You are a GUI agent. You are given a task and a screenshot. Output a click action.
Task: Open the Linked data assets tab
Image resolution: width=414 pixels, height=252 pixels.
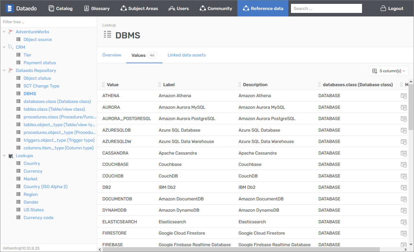click(186, 55)
